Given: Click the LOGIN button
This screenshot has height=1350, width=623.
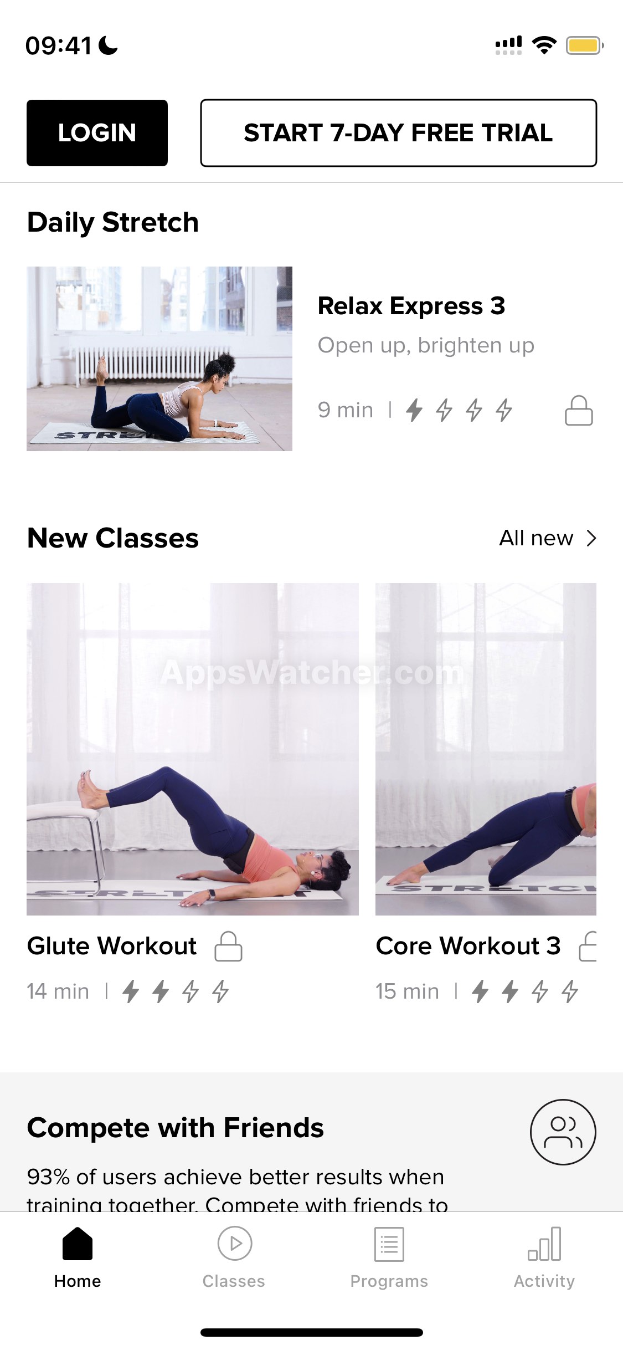Looking at the screenshot, I should coord(97,133).
